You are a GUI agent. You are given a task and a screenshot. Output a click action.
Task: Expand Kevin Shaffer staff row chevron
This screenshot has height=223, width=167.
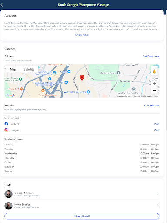point(157,206)
